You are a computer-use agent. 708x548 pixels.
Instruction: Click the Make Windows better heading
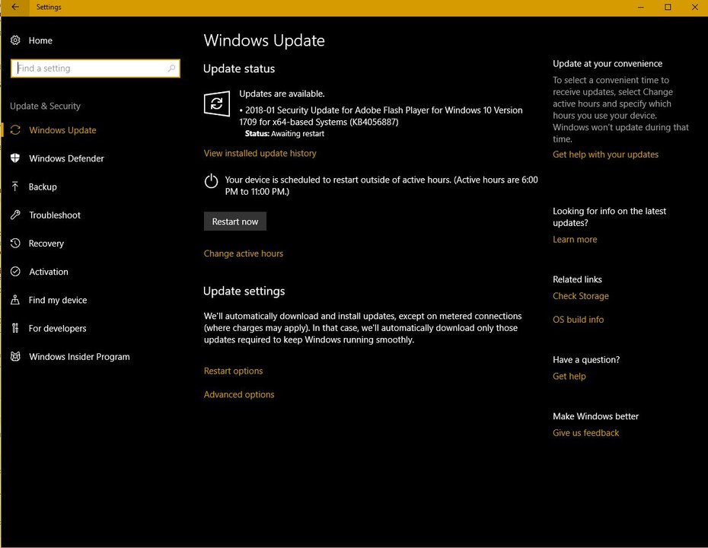[x=595, y=416]
